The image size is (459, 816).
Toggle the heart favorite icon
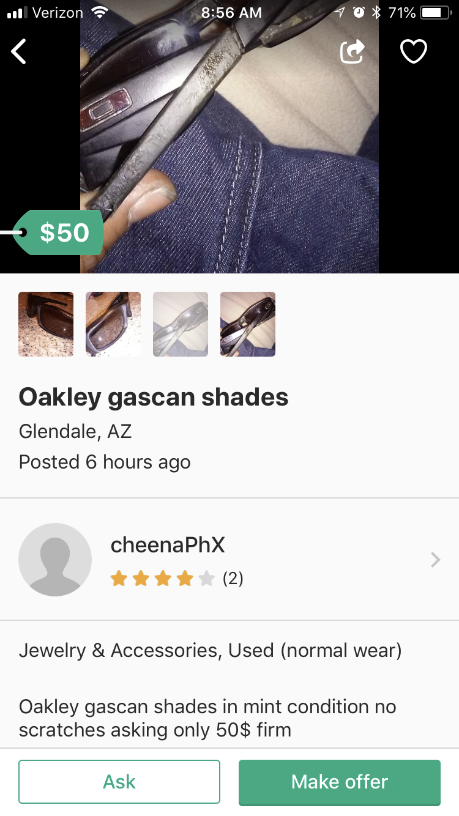[413, 51]
